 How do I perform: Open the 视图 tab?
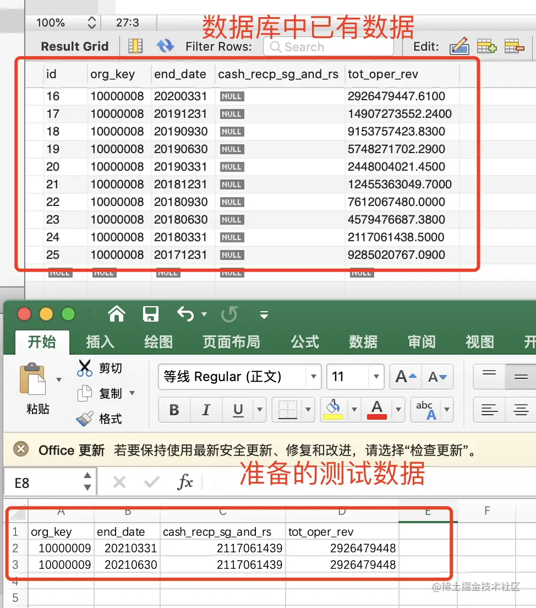pos(480,342)
